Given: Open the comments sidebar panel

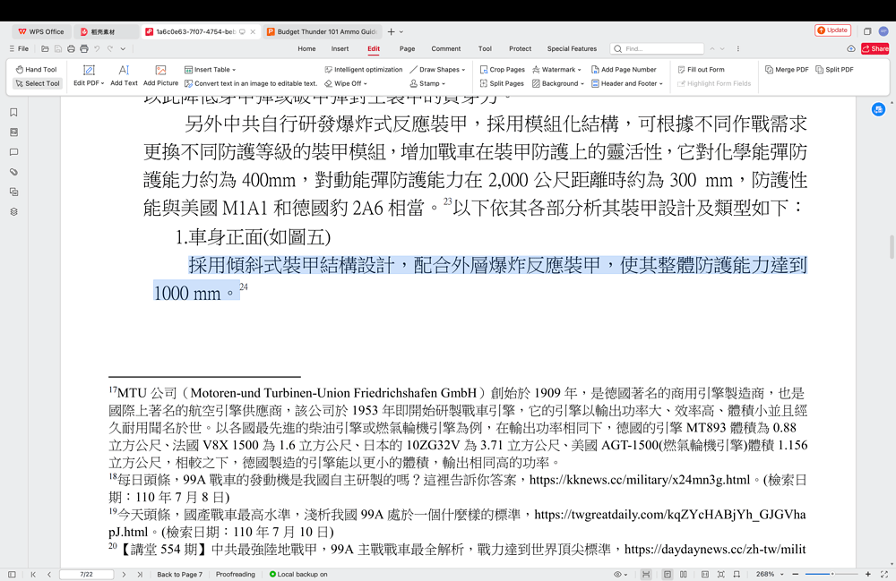Looking at the screenshot, I should pos(13,152).
